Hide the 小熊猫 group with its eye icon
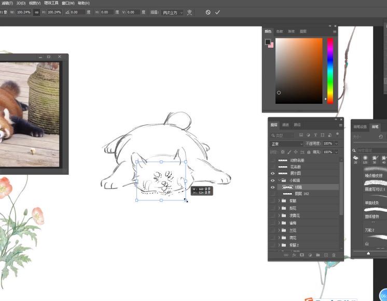Viewport: 387px width, 301px height. tap(272, 181)
